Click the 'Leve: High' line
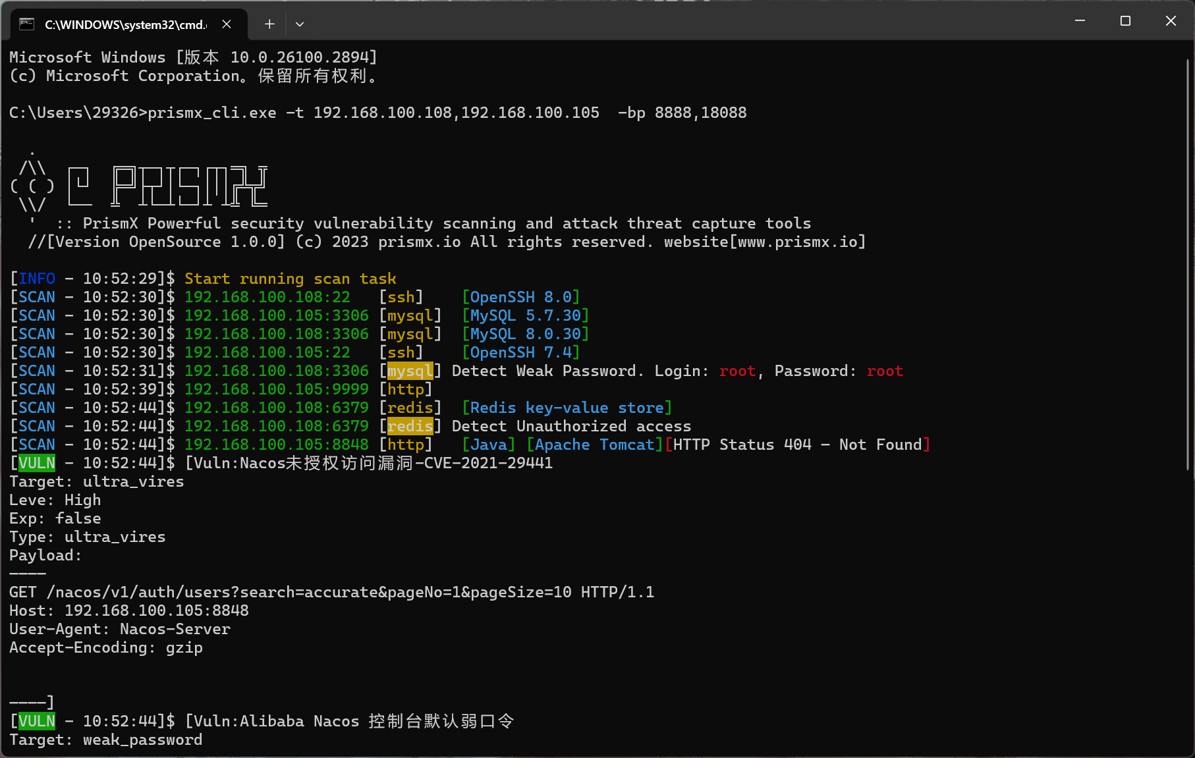The width and height of the screenshot is (1195, 758). tap(55, 501)
